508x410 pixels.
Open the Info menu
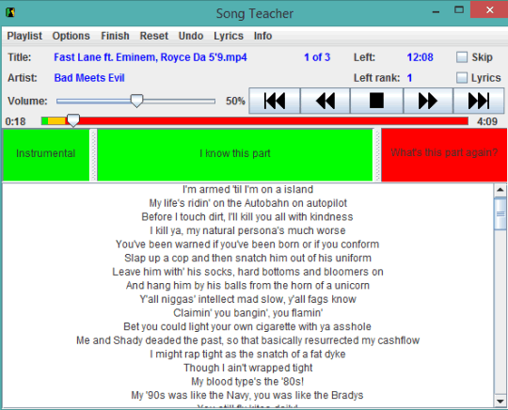tap(262, 36)
